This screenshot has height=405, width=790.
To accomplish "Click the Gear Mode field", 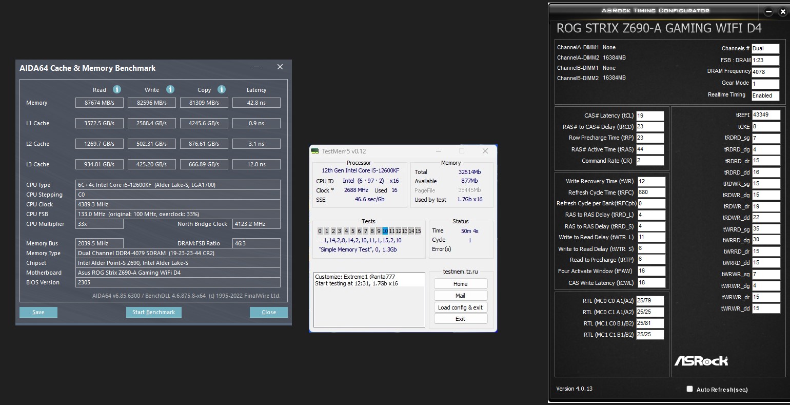I will [x=765, y=84].
